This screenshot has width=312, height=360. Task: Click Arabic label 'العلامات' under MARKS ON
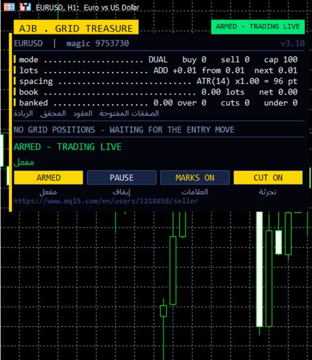[x=195, y=192]
